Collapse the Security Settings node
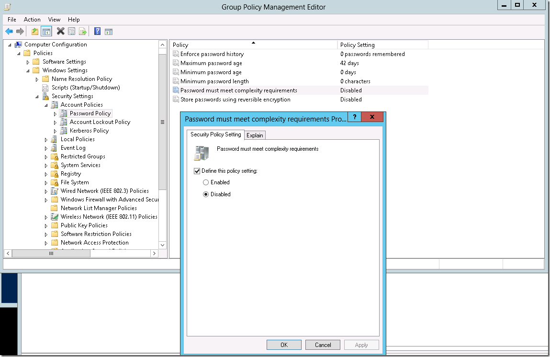 (x=37, y=97)
